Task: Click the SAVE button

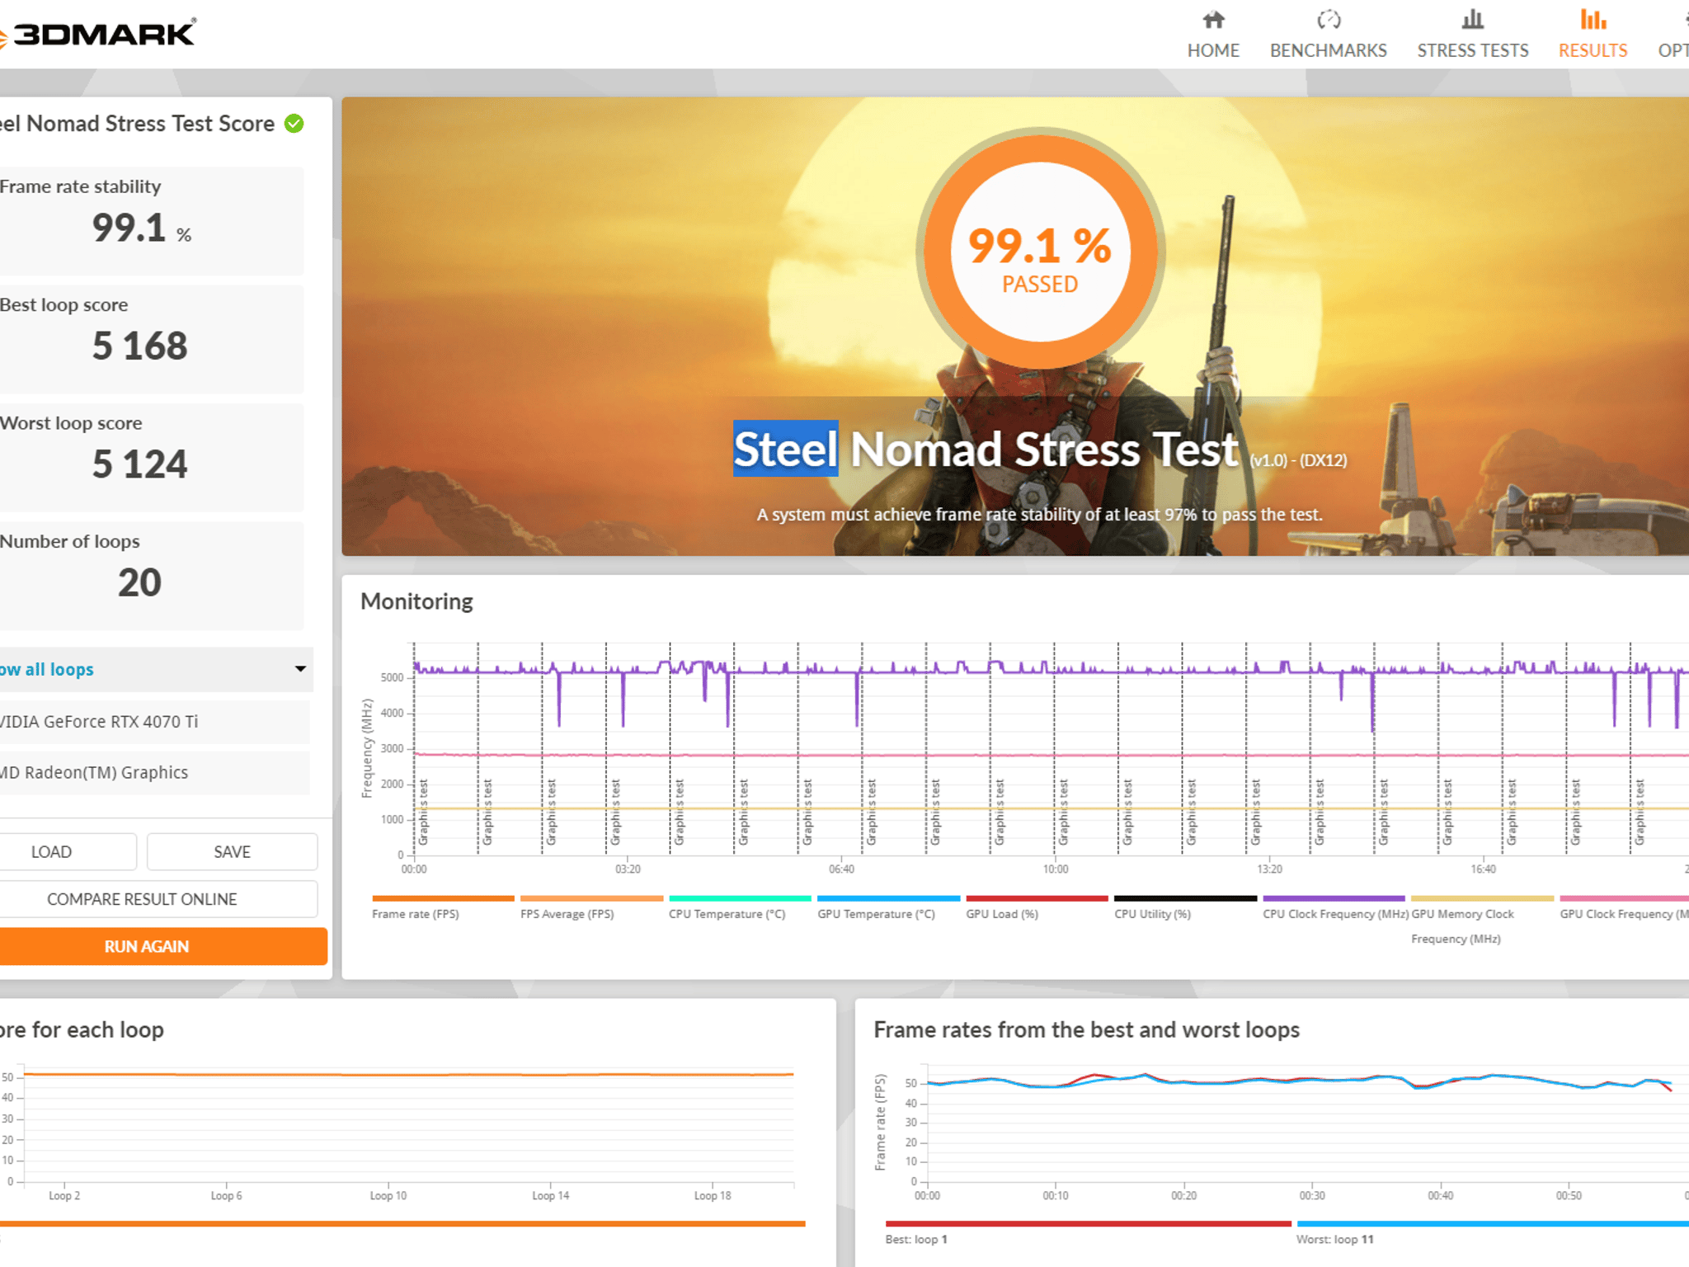Action: 232,852
